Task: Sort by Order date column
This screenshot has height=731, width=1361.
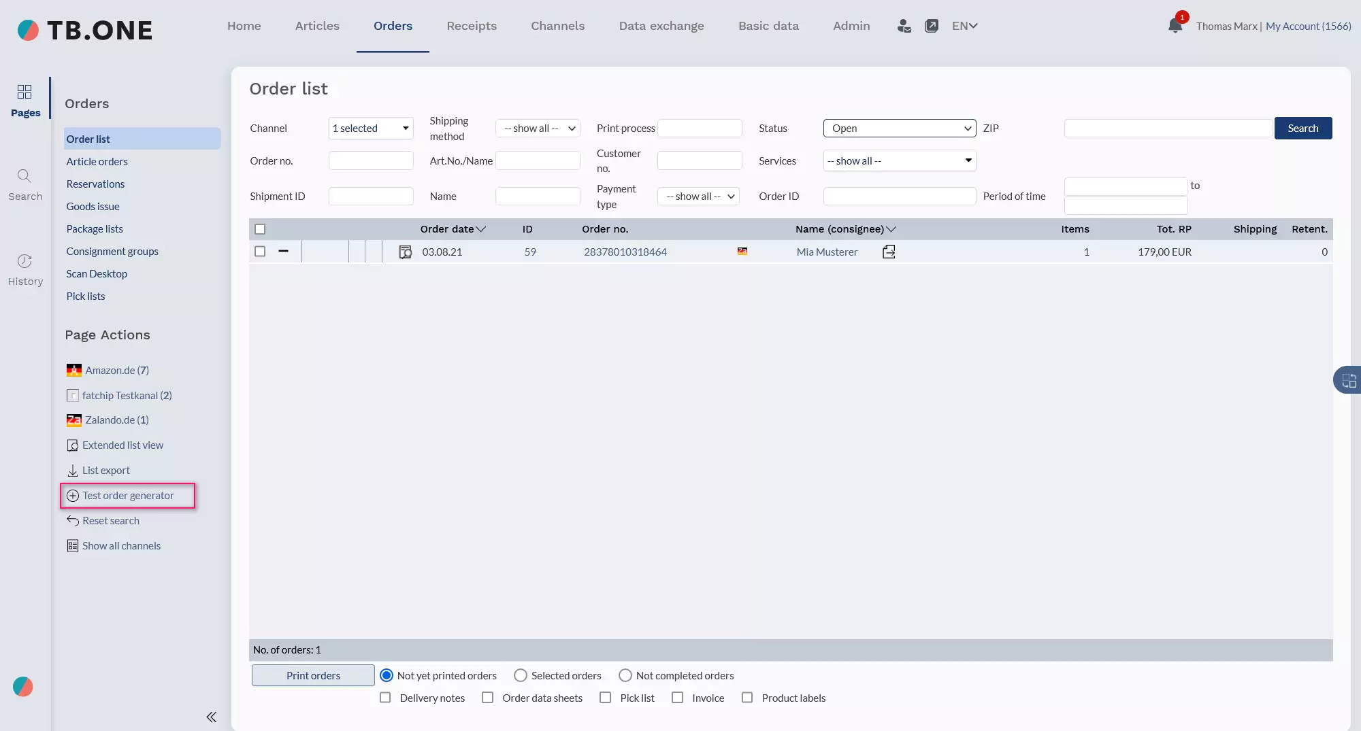Action: click(453, 229)
